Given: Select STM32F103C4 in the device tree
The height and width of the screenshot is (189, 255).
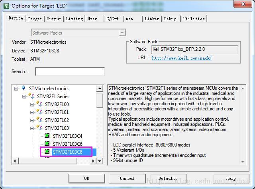Looking at the screenshot, I should coord(68,136).
